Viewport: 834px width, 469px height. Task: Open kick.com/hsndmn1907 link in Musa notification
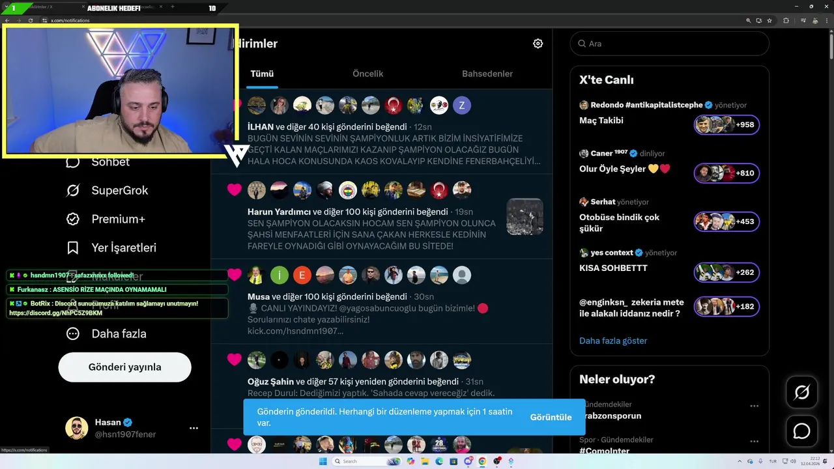click(295, 331)
